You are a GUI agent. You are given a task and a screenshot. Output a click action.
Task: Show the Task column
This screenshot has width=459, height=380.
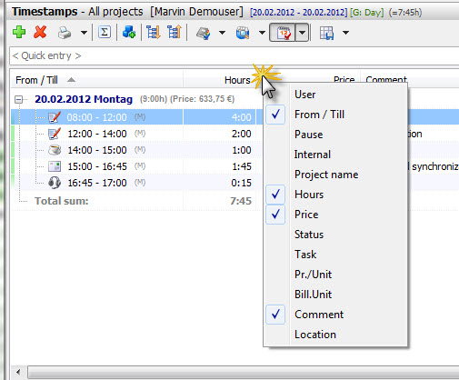coord(335,255)
